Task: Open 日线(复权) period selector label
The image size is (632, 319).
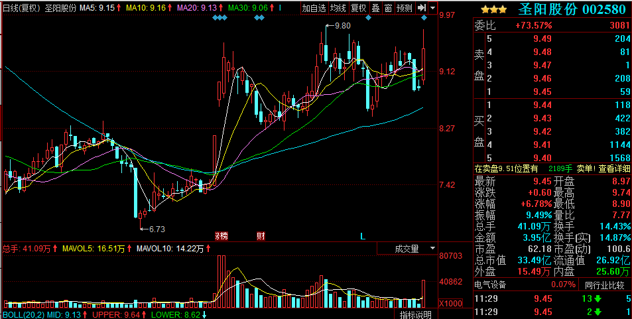Action: coord(21,9)
